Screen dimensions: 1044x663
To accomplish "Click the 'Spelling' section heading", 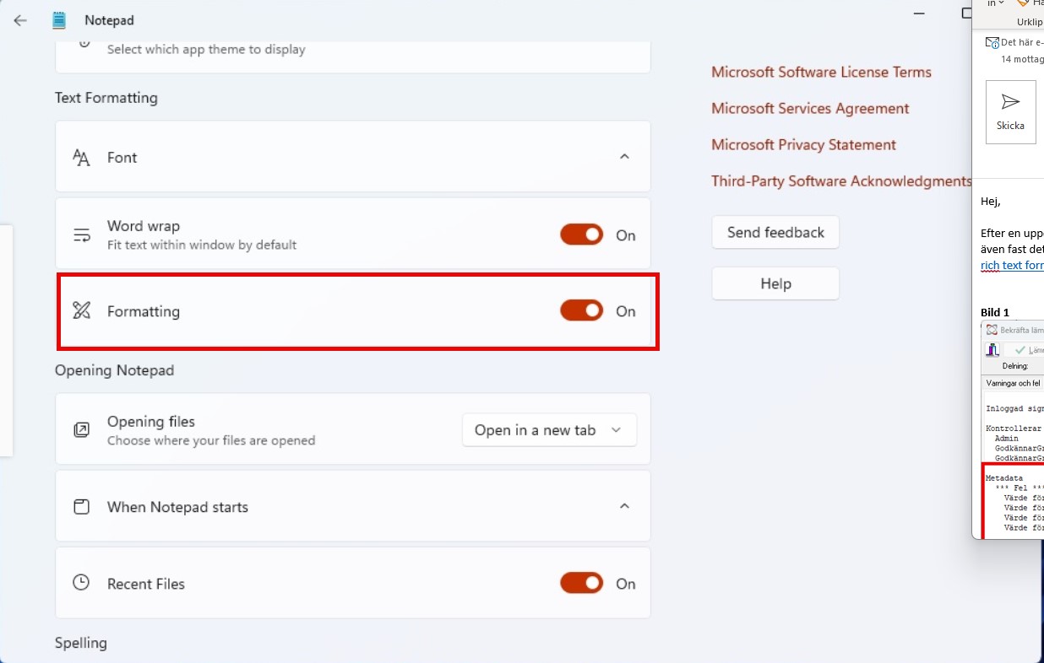I will point(81,643).
